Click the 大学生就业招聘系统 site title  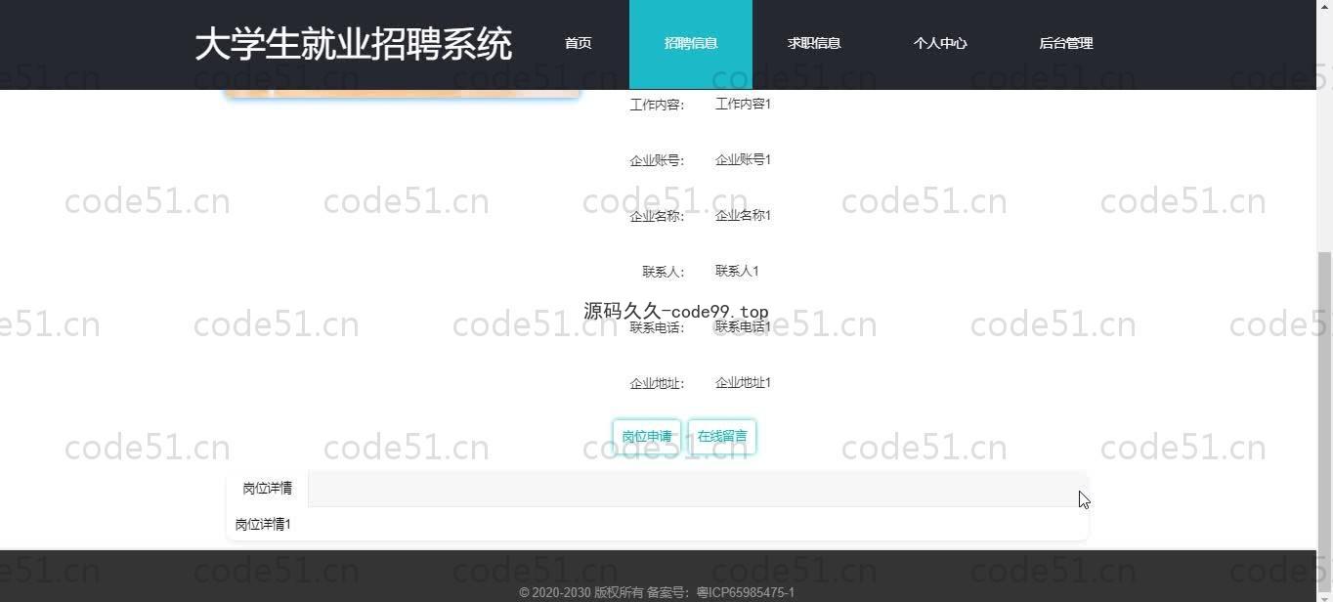click(353, 44)
